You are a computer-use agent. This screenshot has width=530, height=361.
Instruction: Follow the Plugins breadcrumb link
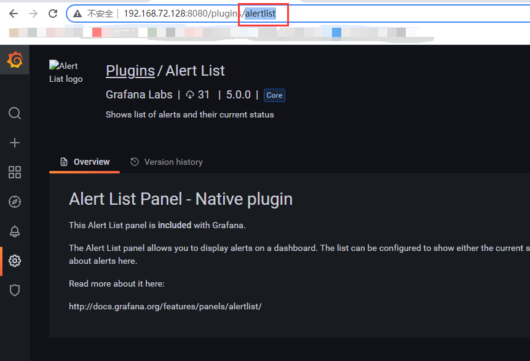pyautogui.click(x=130, y=71)
